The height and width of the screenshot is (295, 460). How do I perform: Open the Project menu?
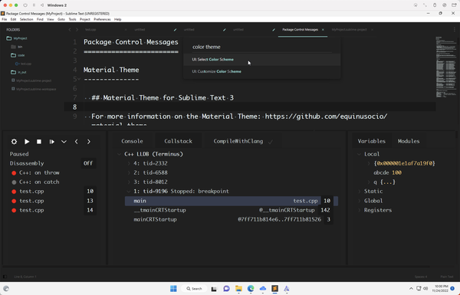click(x=85, y=19)
